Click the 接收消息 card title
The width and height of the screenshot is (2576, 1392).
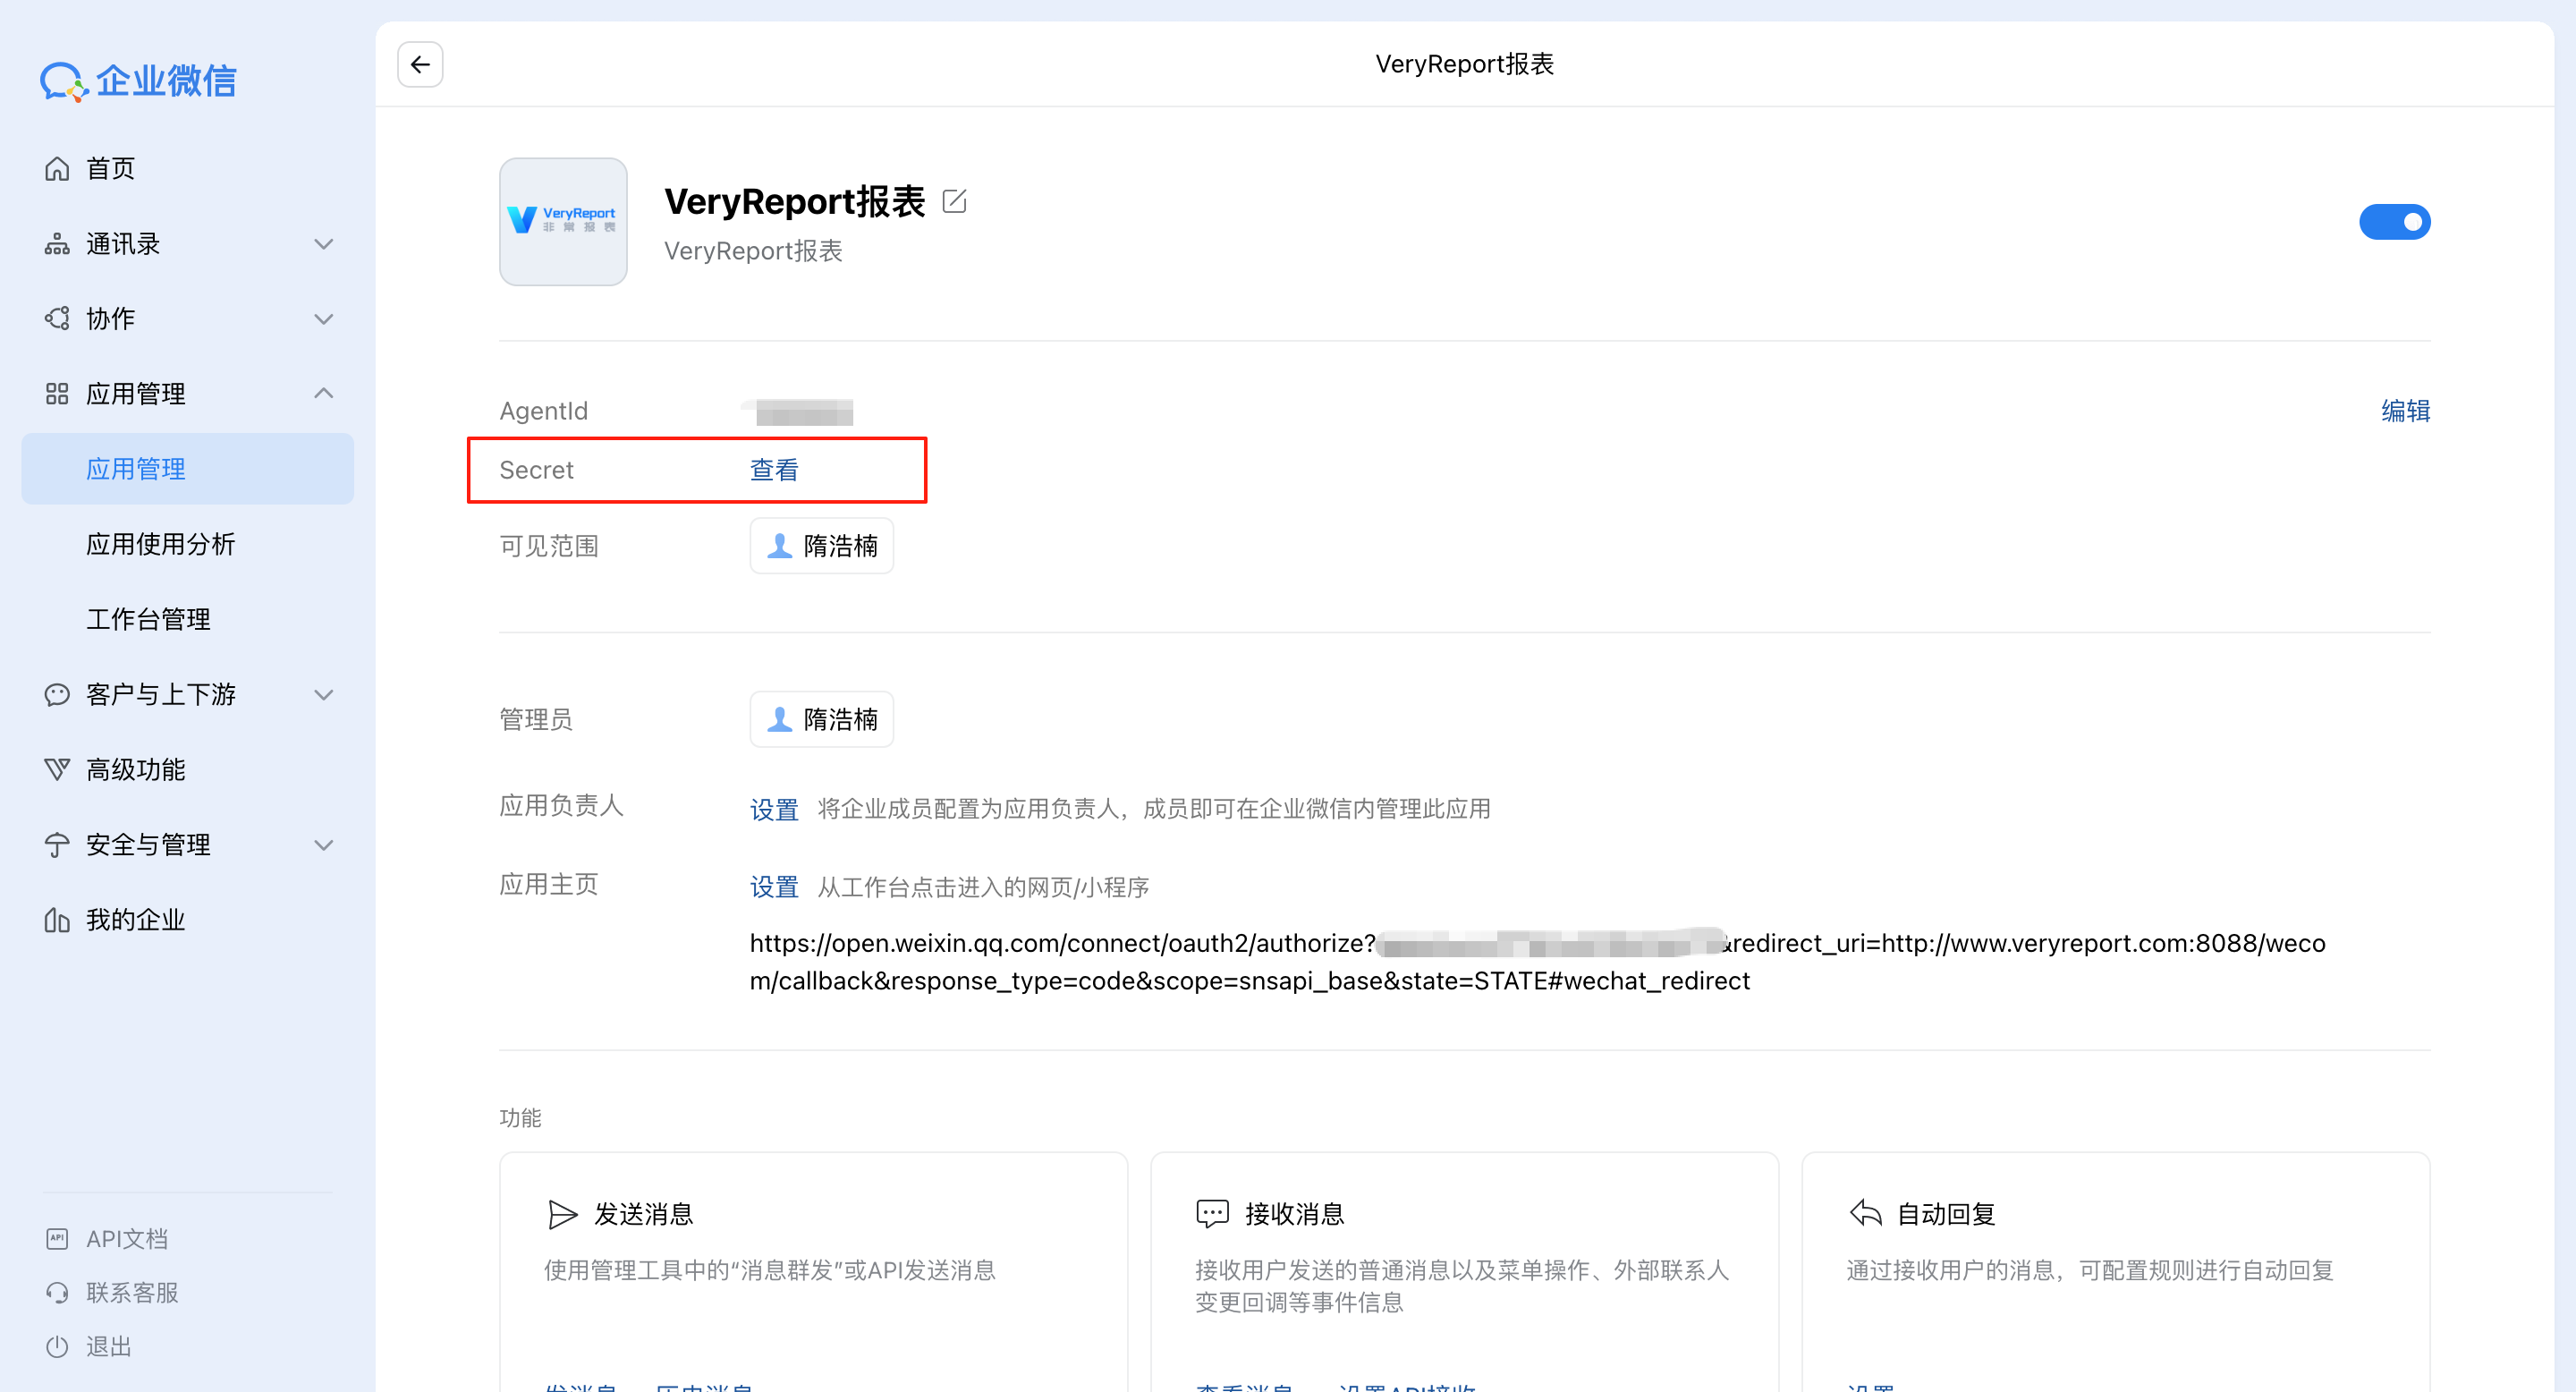point(1294,1214)
